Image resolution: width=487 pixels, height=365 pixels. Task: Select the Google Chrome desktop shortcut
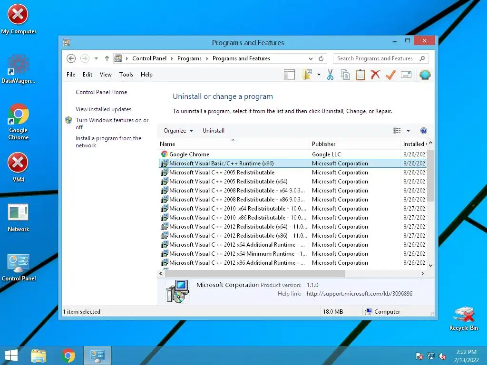(19, 122)
